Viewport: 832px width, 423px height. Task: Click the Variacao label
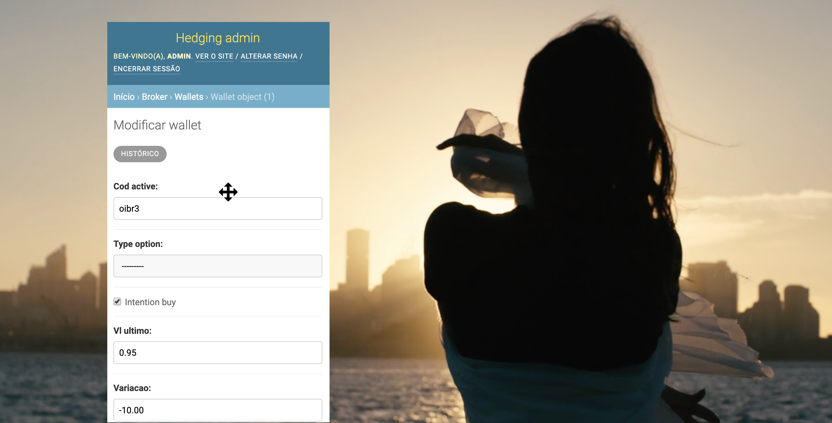(x=132, y=388)
